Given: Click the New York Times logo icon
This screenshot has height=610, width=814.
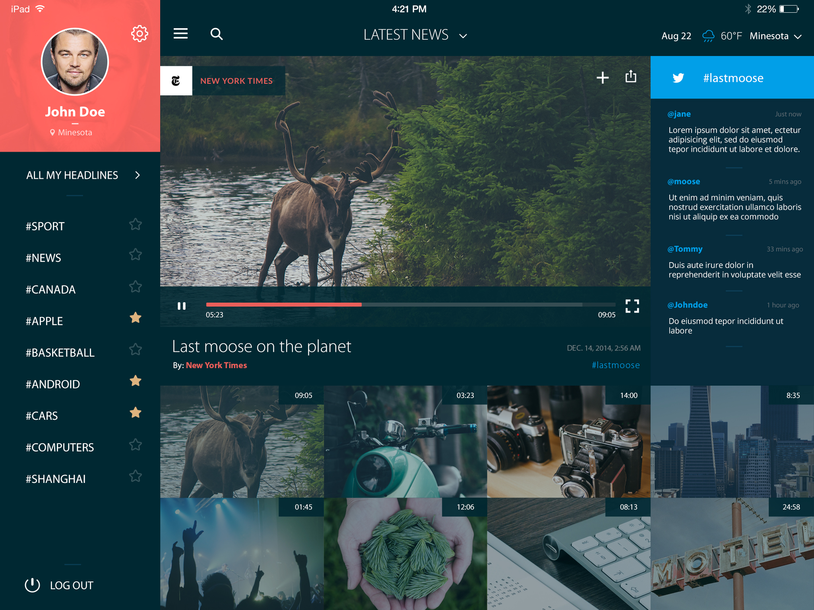Looking at the screenshot, I should point(176,81).
